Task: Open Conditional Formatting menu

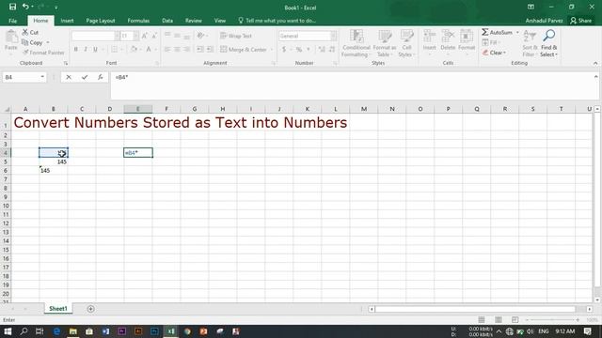Action: click(x=356, y=43)
